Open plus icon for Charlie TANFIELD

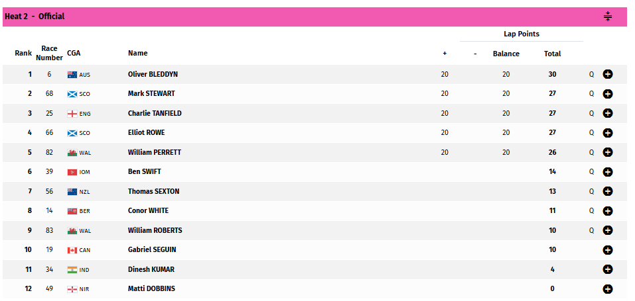tap(607, 113)
